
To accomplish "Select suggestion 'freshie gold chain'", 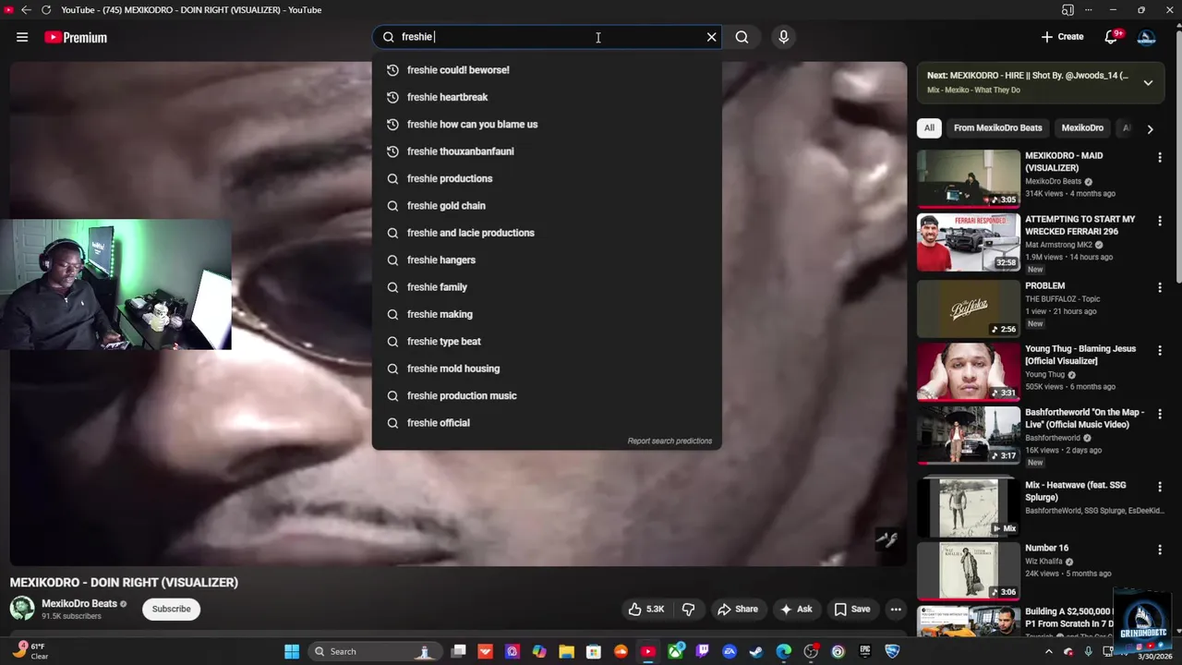I will point(547,206).
